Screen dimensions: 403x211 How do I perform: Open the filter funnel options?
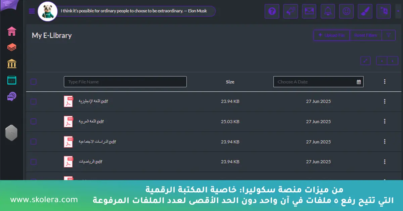pos(389,35)
